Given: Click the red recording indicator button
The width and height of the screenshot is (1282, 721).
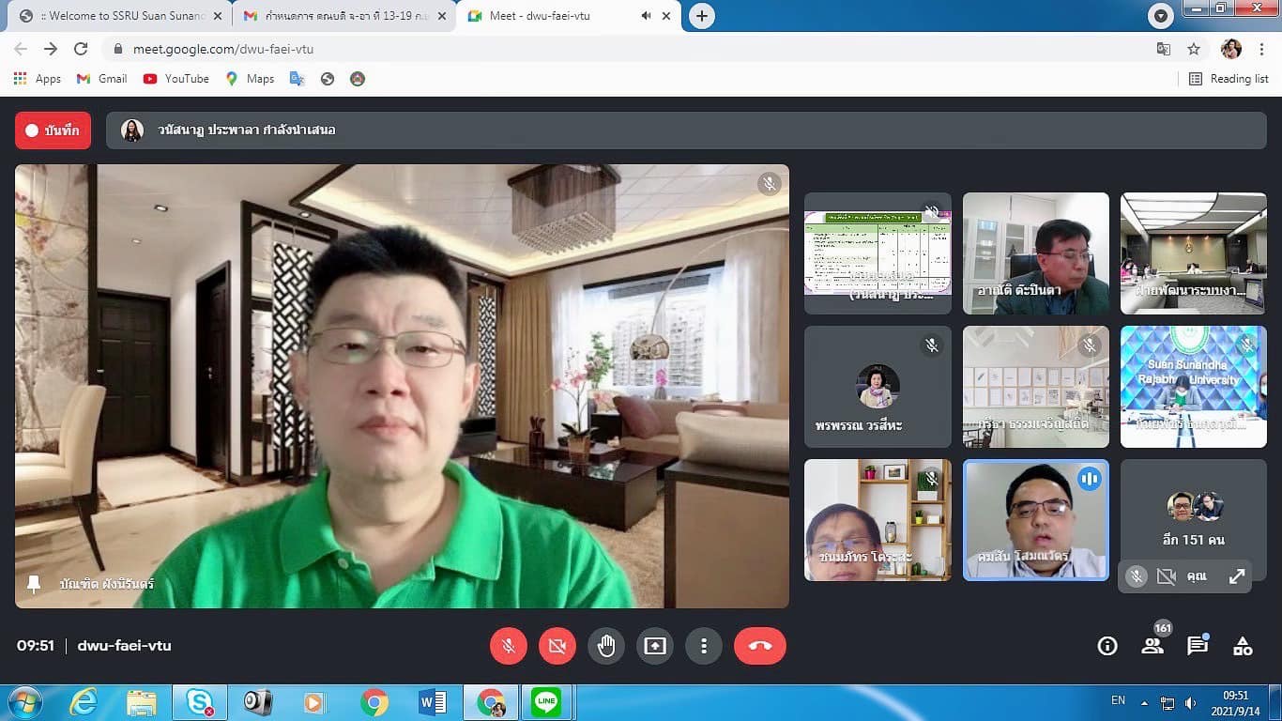Looking at the screenshot, I should coord(53,130).
